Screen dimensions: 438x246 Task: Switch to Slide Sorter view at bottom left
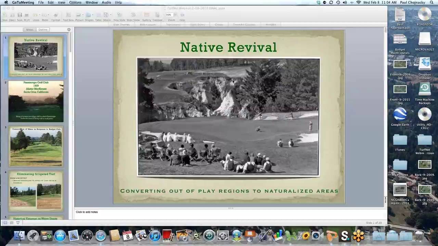click(x=11, y=223)
